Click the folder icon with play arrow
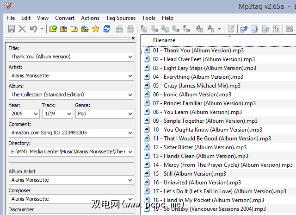Image resolution: width=296 pixels, height=215 pixels. (74, 29)
